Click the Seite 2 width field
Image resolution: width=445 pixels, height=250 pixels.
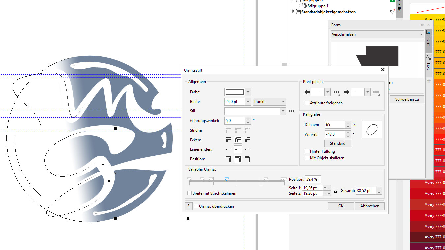coord(313,193)
